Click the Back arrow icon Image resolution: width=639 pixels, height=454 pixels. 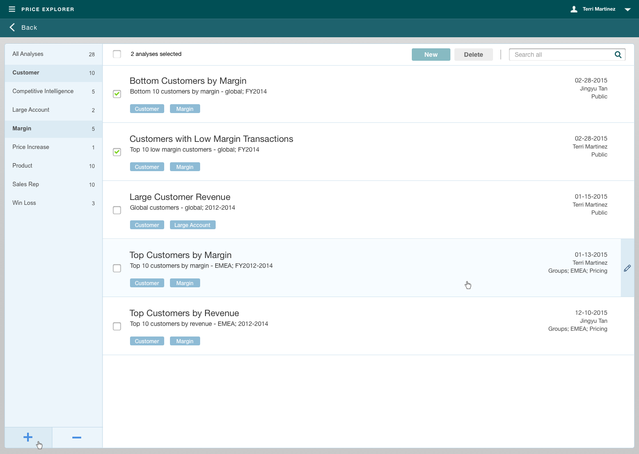click(12, 27)
